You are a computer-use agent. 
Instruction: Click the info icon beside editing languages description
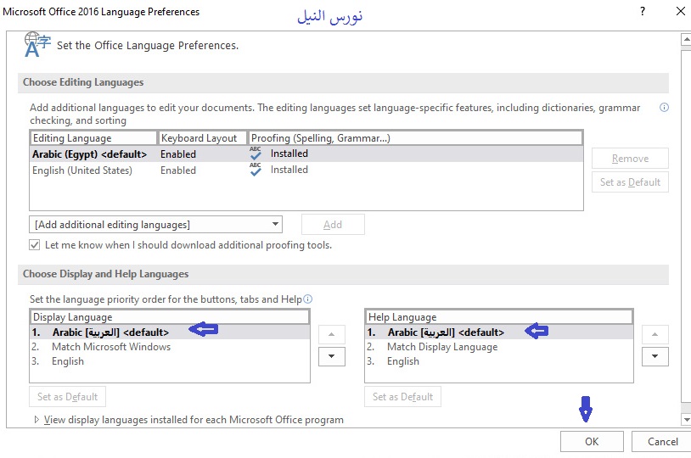coord(664,108)
